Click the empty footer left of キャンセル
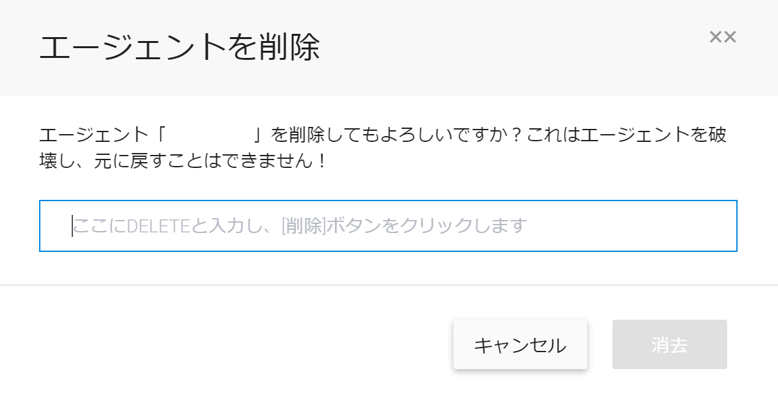778x401 pixels. (x=228, y=345)
